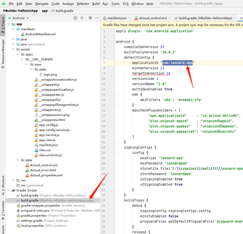Open the Refactor menu

(x=83, y=4)
